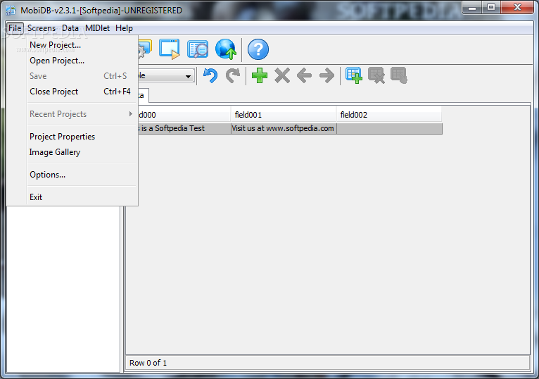The width and height of the screenshot is (539, 379).
Task: Click the File menu in menu bar
Action: (x=15, y=28)
